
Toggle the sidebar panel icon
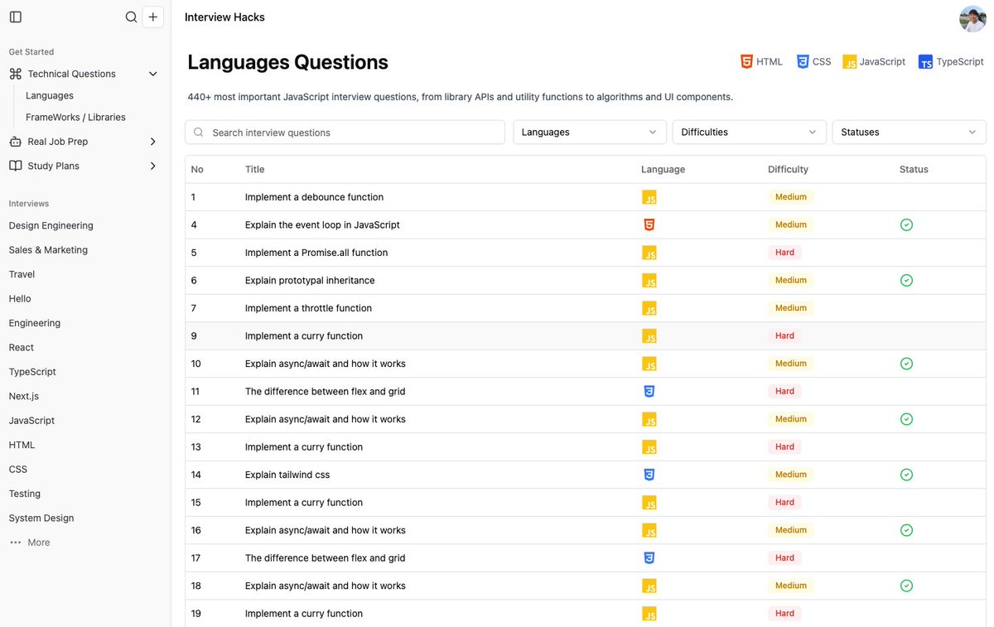point(16,17)
